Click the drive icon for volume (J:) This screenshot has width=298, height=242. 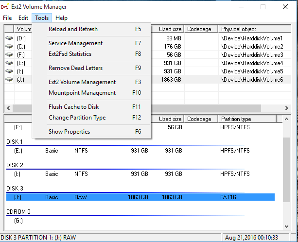click(x=9, y=79)
